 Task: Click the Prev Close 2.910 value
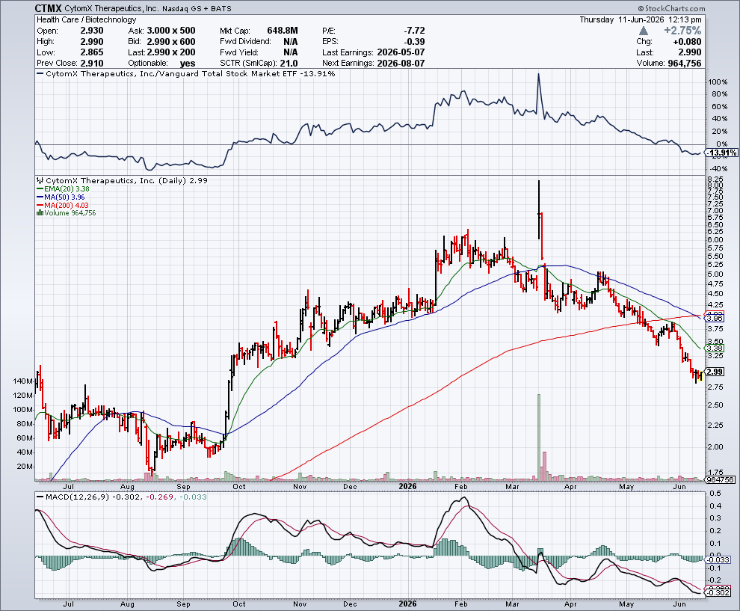coord(91,63)
